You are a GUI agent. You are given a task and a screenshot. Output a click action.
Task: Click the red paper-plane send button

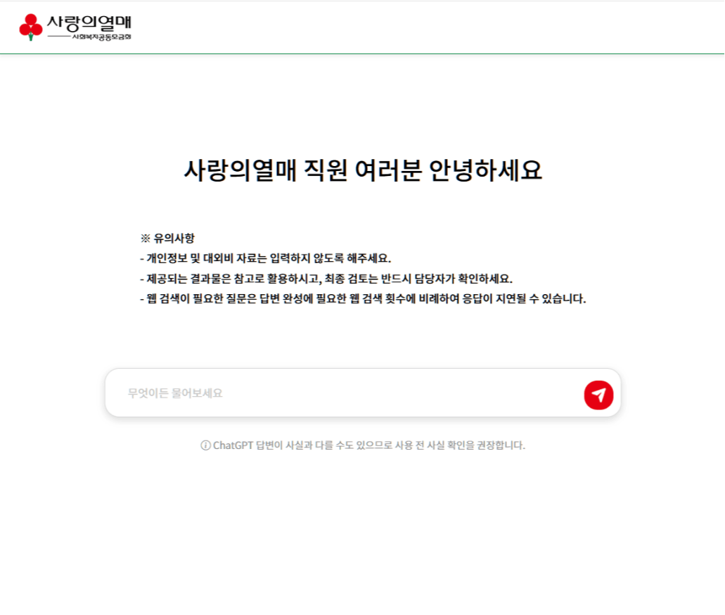(x=598, y=394)
